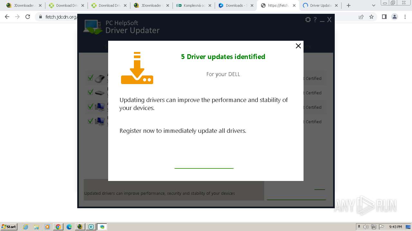Open file explorer from taskbar
The width and height of the screenshot is (412, 231).
coord(36,227)
